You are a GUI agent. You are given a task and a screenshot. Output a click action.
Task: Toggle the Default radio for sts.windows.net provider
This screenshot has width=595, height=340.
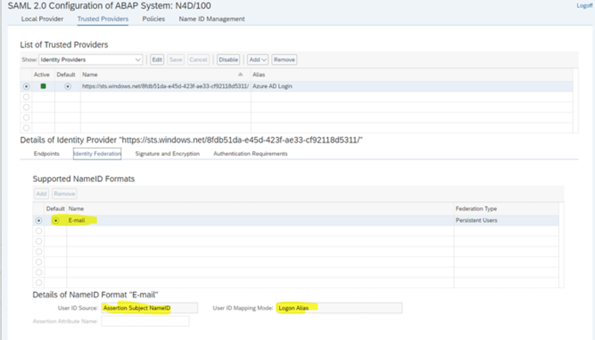coord(67,86)
